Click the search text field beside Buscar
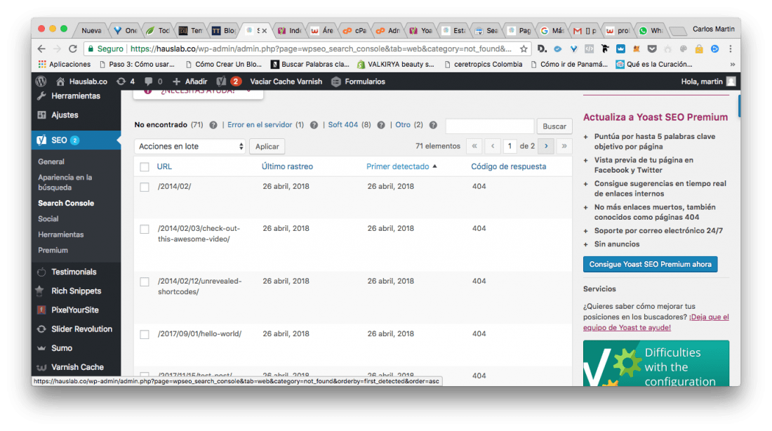The image size is (772, 431). point(490,126)
